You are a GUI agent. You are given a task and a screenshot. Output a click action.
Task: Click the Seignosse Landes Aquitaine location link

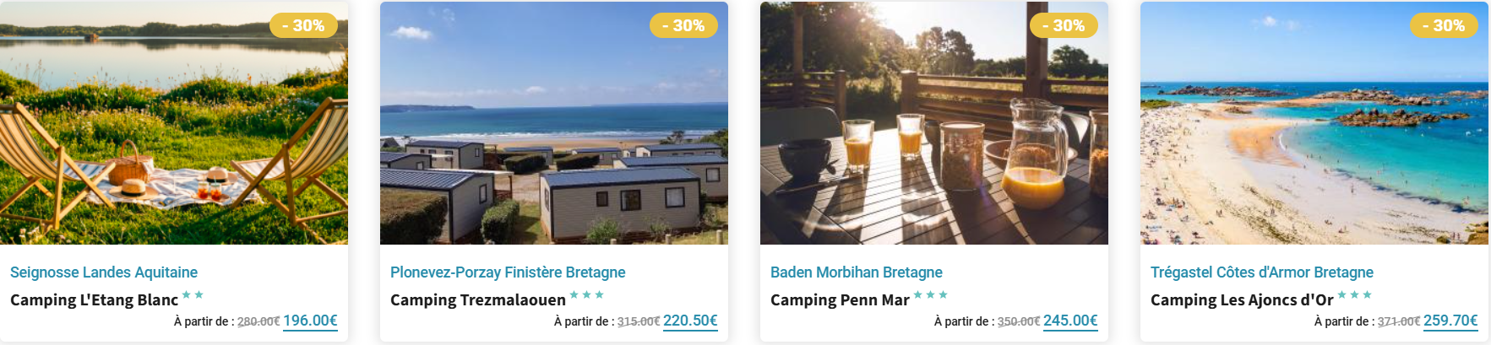(x=104, y=272)
